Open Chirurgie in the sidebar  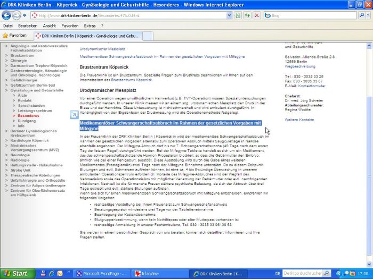click(x=19, y=61)
